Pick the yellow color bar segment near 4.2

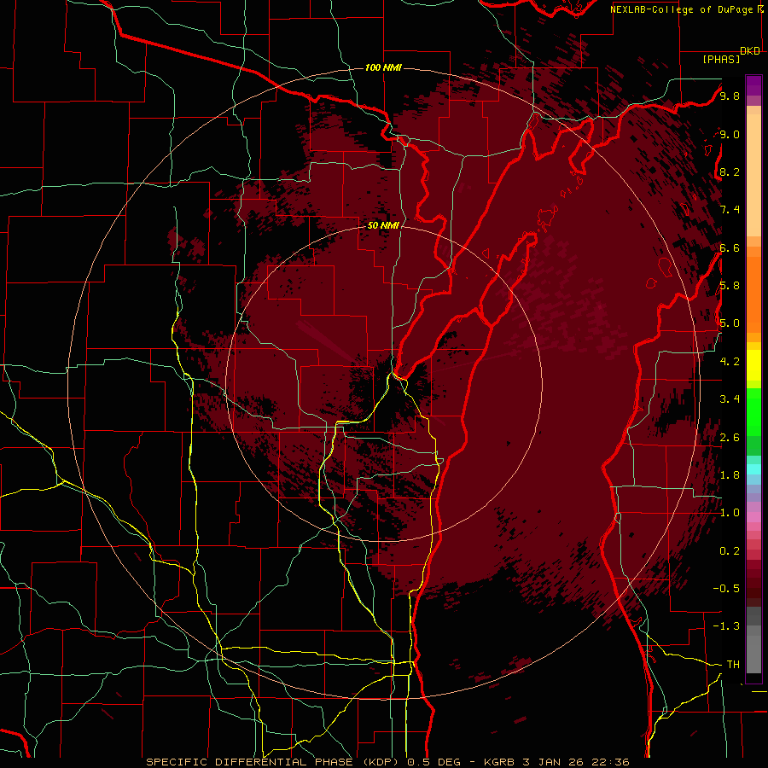point(753,365)
